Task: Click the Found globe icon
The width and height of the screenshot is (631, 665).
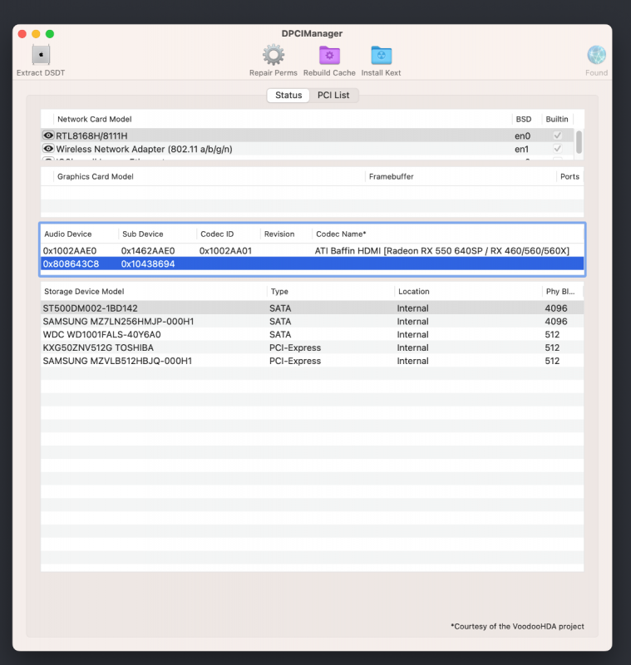Action: pyautogui.click(x=596, y=55)
